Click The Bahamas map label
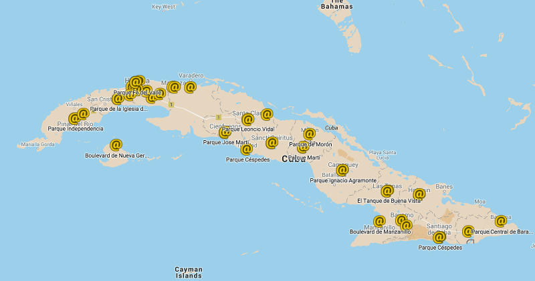This screenshot has width=535, height=281. coord(337,4)
